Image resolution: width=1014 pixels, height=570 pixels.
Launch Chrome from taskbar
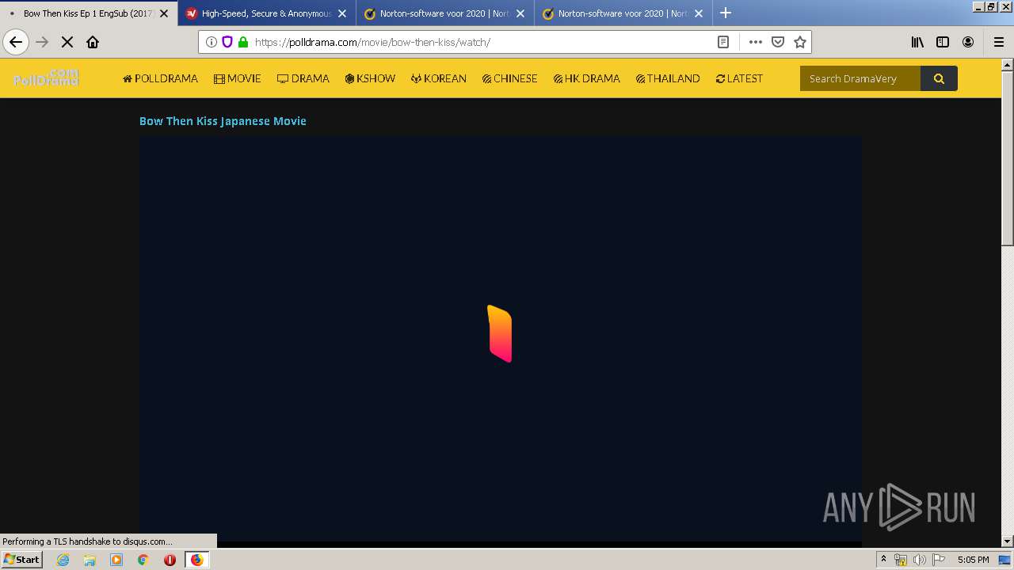point(143,560)
